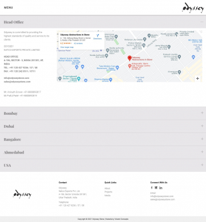
Task: Click the Tata Motors Cars Showroom marker
Action: (x=117, y=67)
